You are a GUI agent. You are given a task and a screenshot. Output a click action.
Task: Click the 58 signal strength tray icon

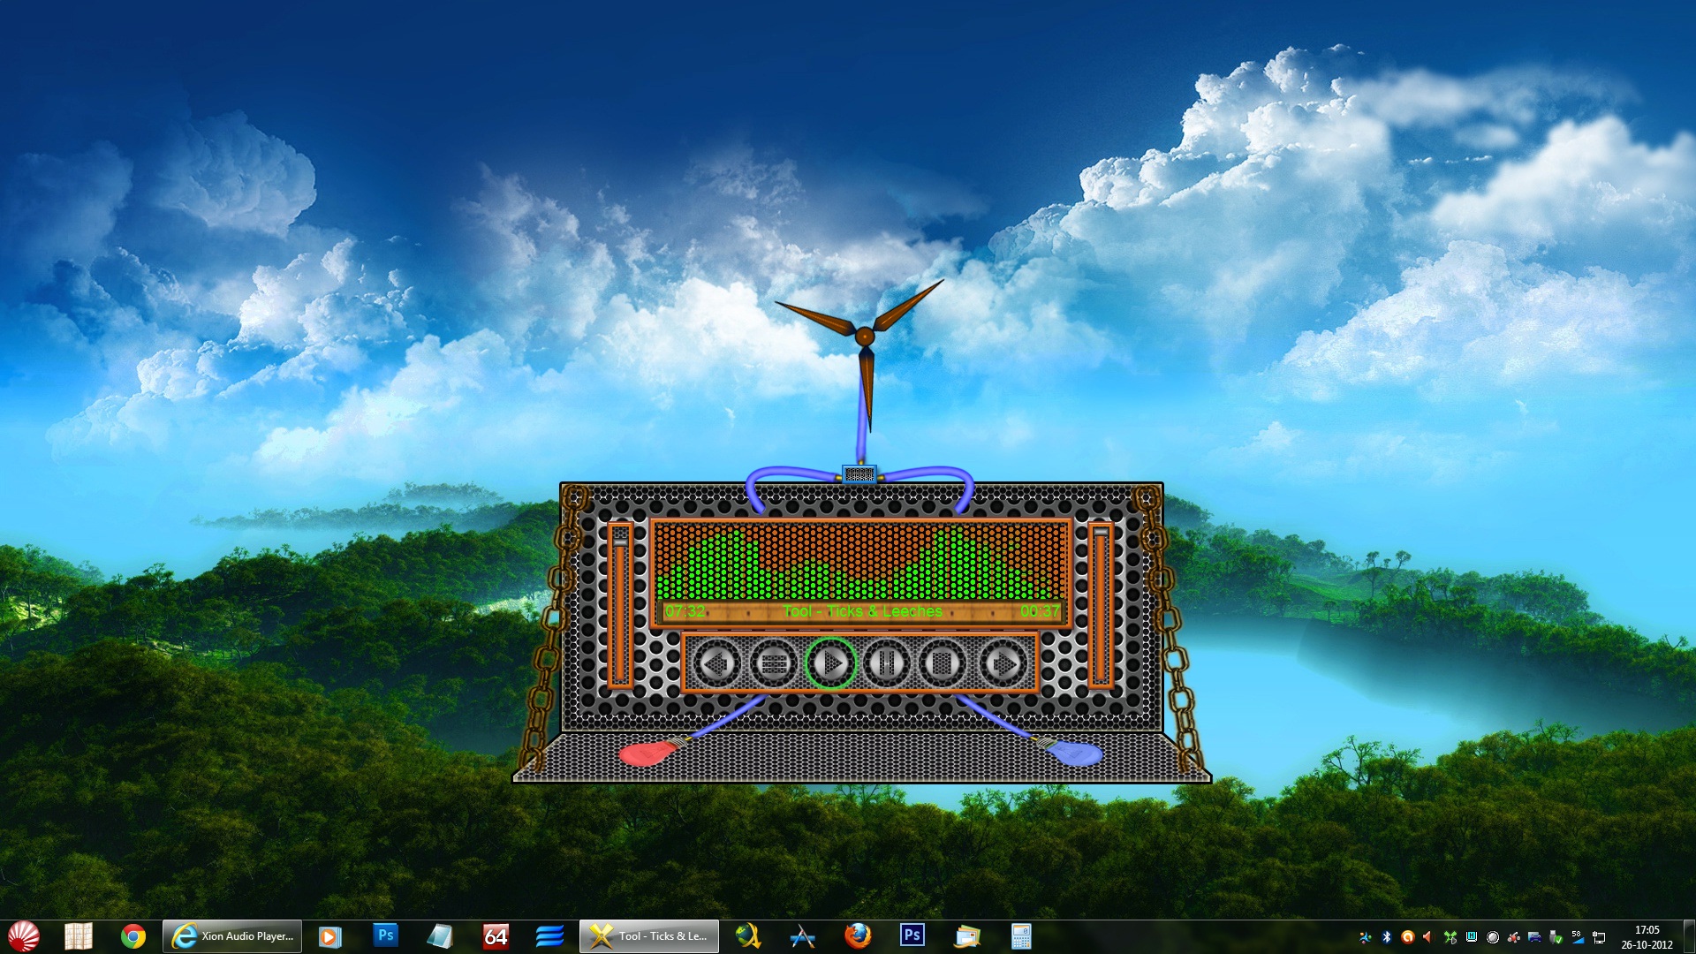[1578, 937]
